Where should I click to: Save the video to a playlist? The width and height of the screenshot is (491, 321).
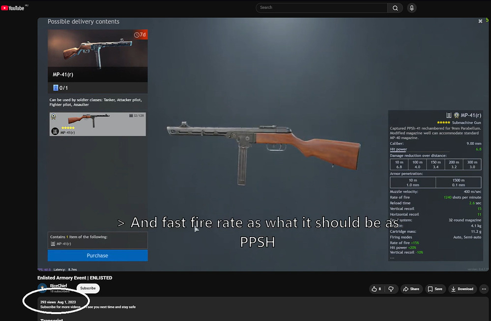[x=435, y=289]
